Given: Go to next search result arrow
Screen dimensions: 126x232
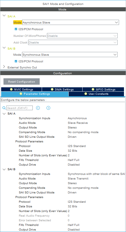Looking at the screenshot, I should click(x=48, y=108).
